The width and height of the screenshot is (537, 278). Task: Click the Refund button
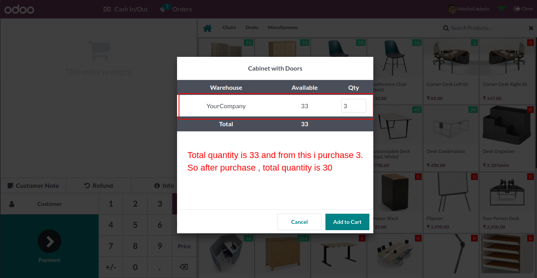click(x=99, y=185)
